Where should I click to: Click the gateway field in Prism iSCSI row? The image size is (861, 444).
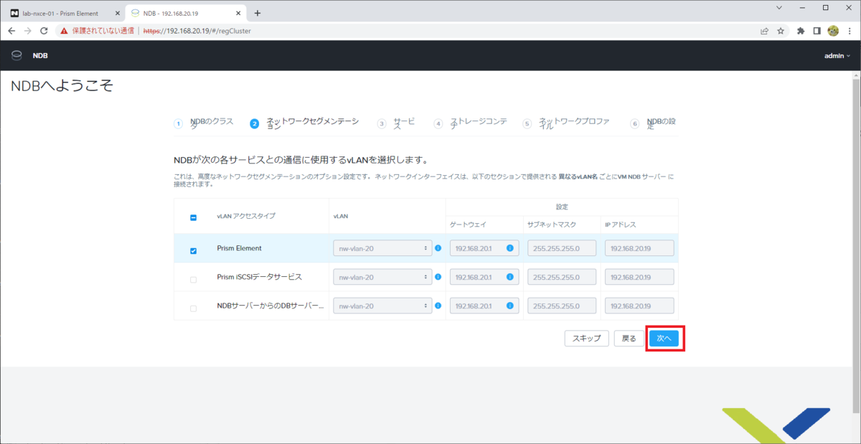click(484, 277)
